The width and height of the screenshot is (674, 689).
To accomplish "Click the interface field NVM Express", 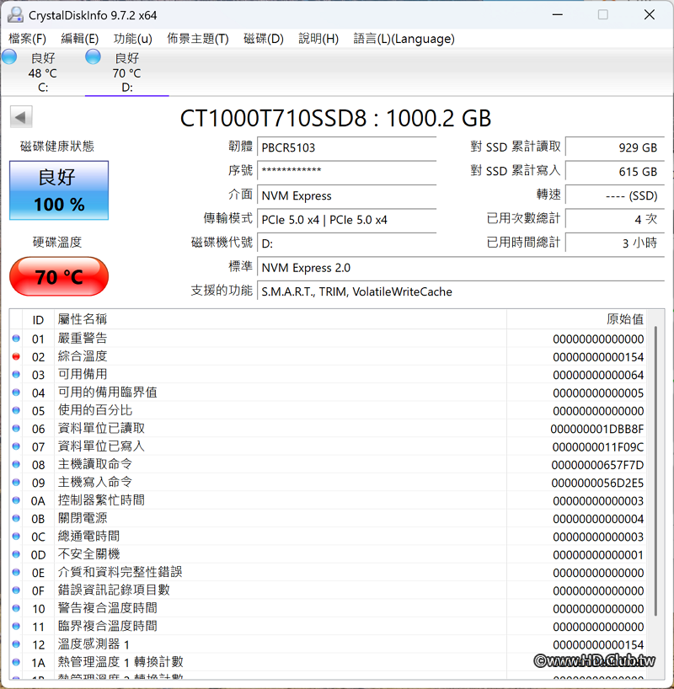I will coord(346,195).
